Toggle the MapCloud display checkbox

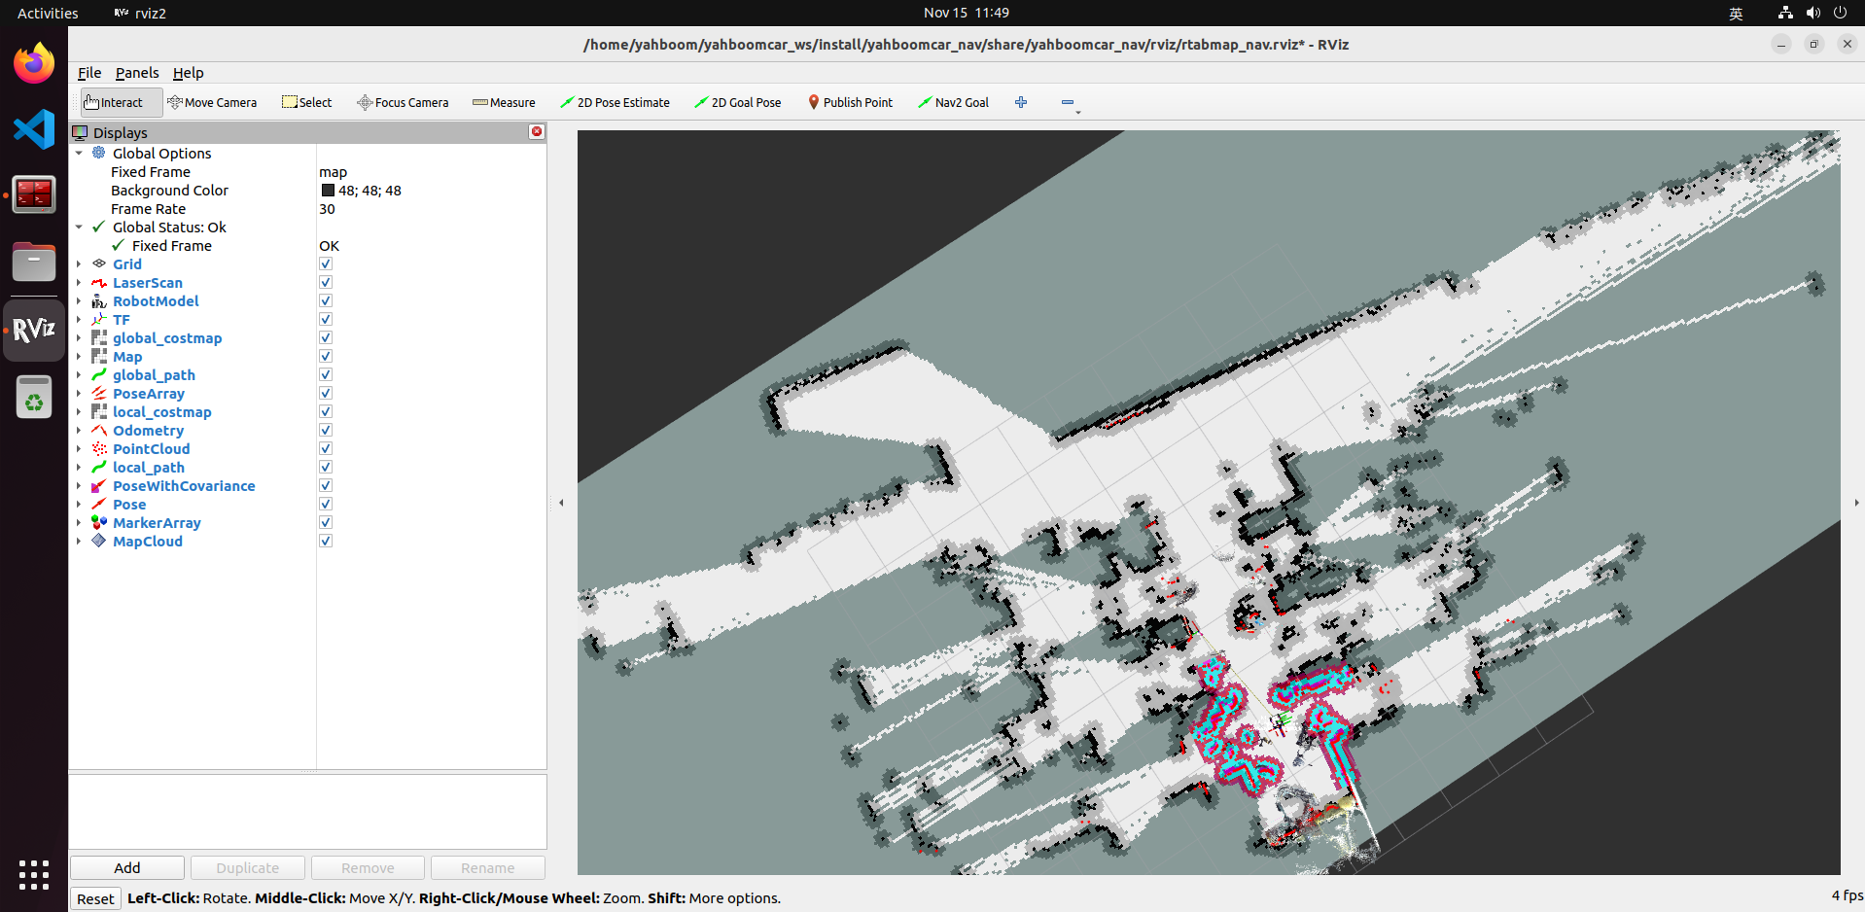coord(326,541)
